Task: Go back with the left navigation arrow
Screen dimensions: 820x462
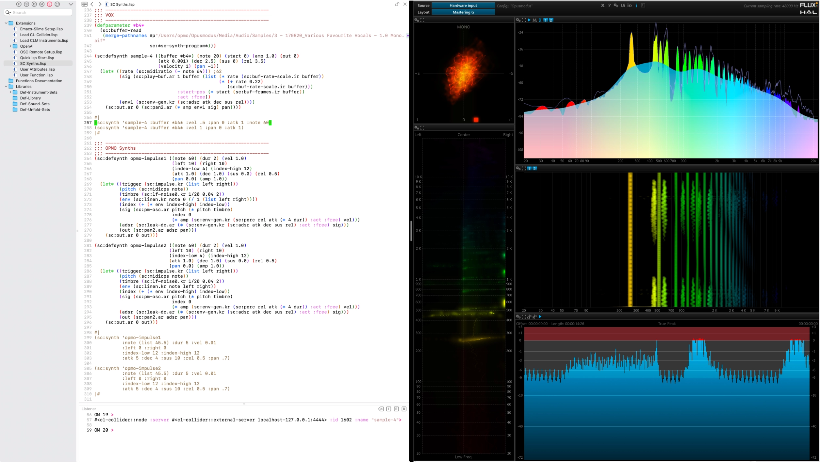Action: pyautogui.click(x=92, y=4)
